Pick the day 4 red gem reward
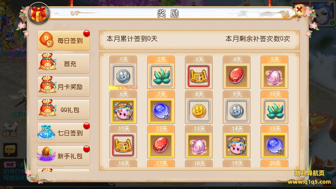The height and width of the screenshot is (189, 336). click(x=237, y=76)
